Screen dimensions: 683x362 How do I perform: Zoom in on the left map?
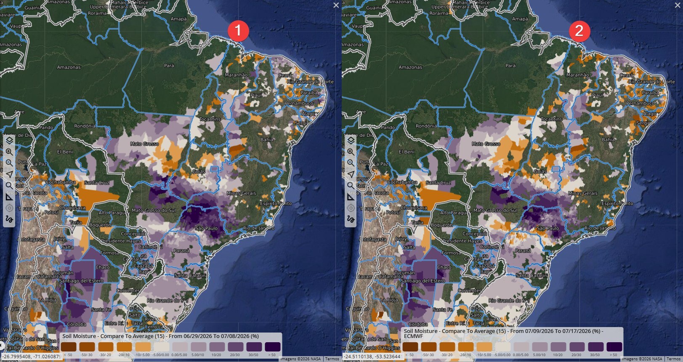tap(9, 152)
